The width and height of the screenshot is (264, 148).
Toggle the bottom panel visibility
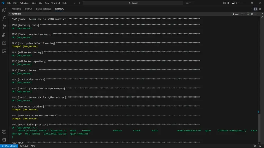(233, 3)
